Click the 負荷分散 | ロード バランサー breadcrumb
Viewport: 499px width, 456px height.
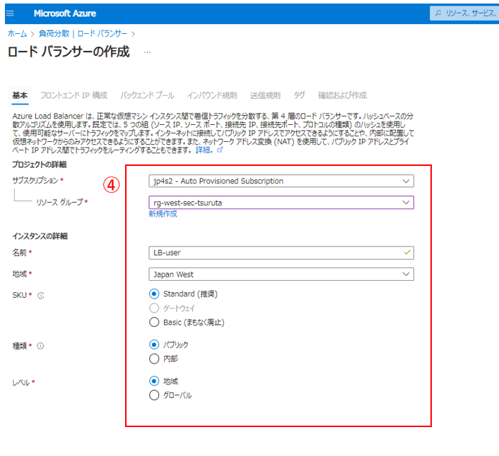83,33
